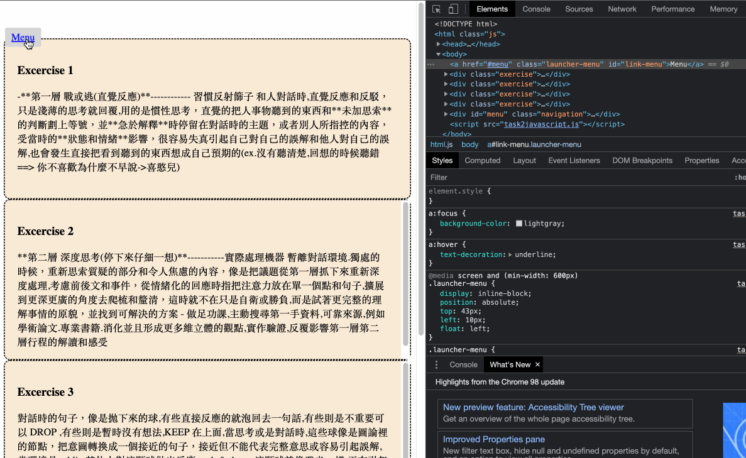Select the Properties sub-tab
Viewport: 746px width, 458px height.
pyautogui.click(x=702, y=161)
